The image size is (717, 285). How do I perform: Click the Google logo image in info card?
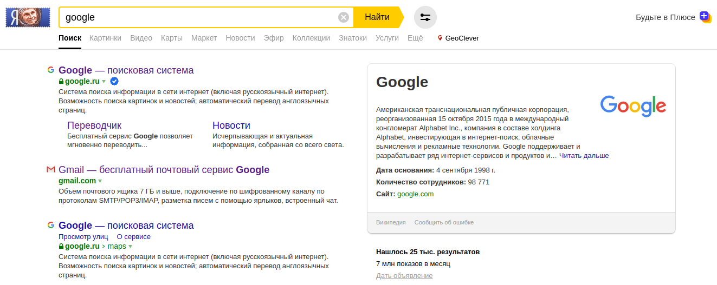633,106
